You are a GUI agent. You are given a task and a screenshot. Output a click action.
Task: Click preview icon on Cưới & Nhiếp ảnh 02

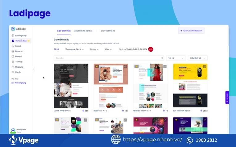85,66
